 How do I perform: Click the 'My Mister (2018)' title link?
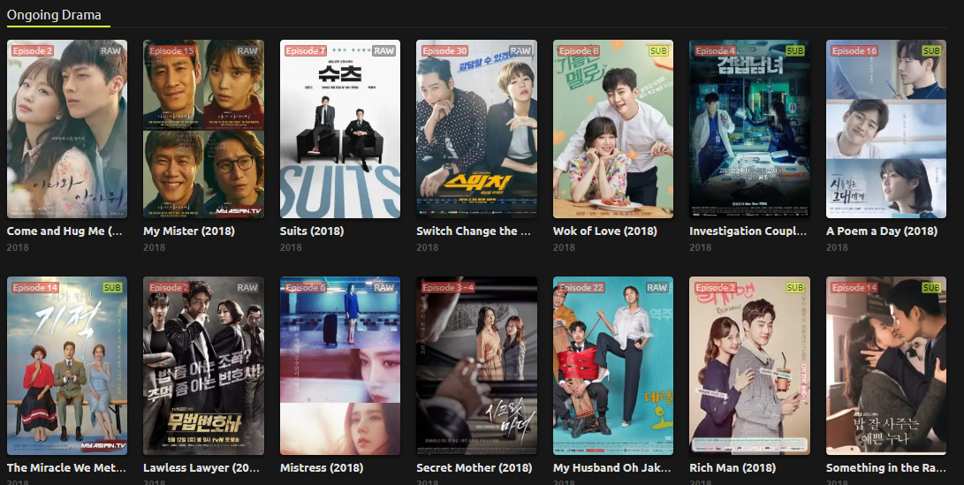(189, 231)
